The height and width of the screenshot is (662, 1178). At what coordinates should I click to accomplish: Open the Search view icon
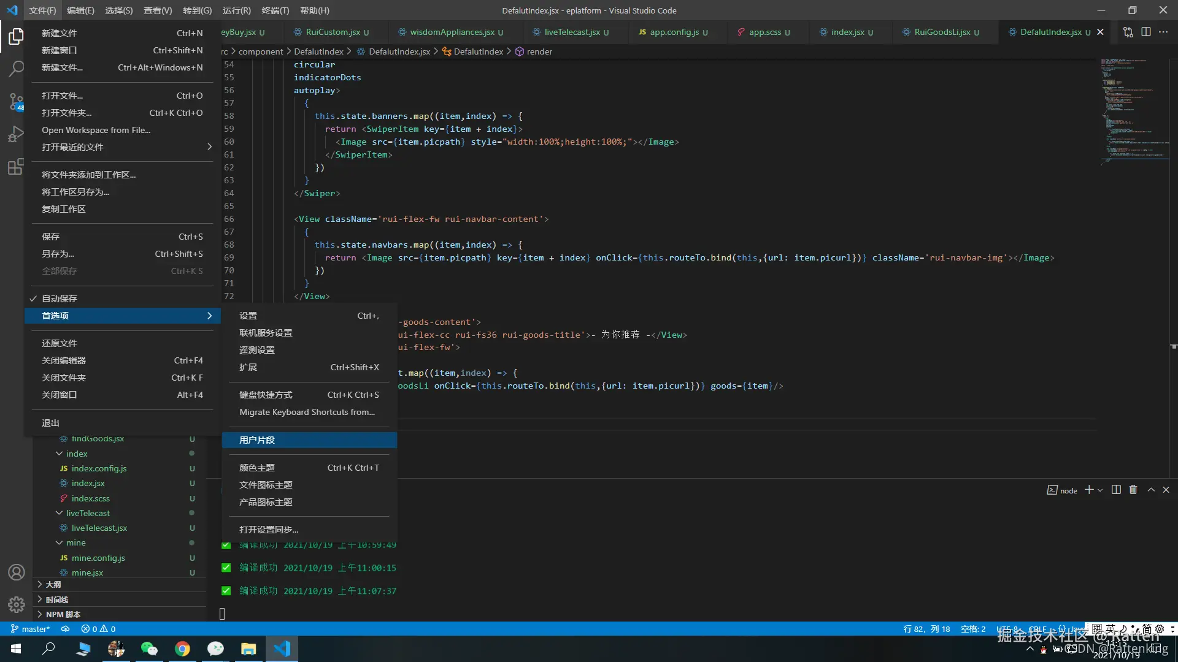16,69
